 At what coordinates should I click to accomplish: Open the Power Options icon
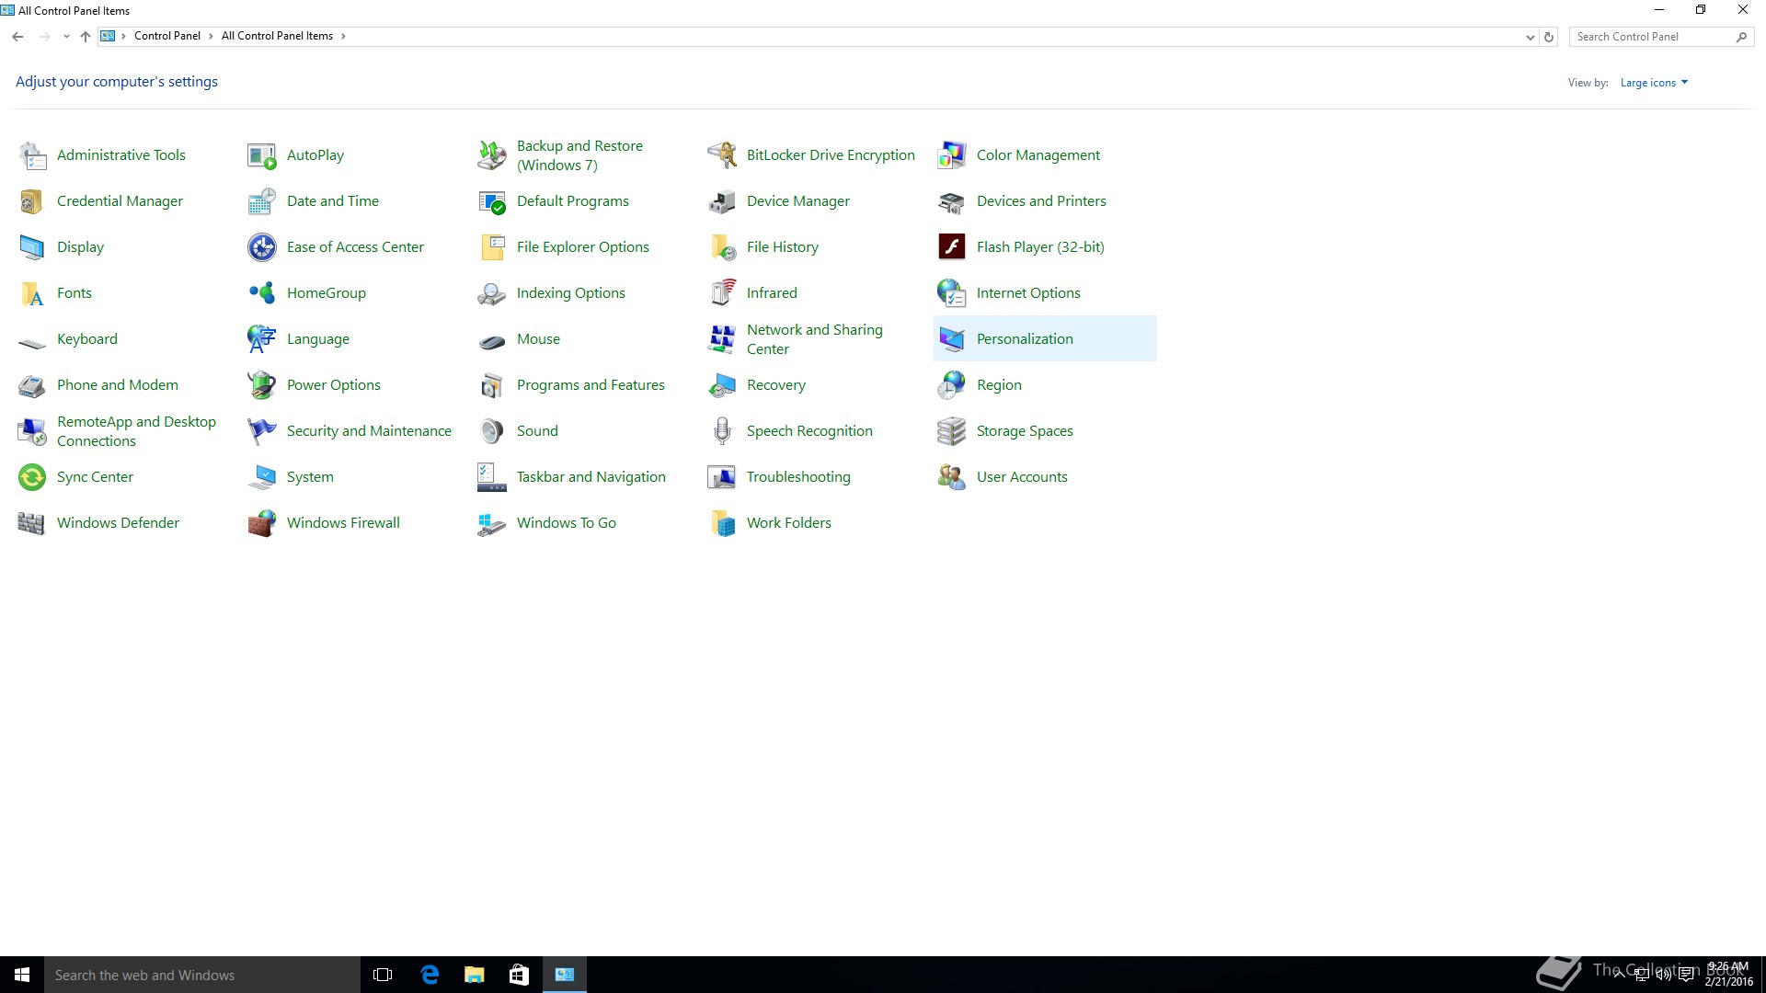click(x=262, y=385)
